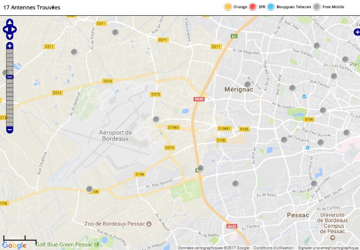Select the antenna marker near Aéroport de Bordeaux
360x250 pixels.
[156, 119]
